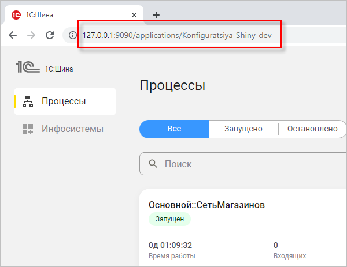
Task: Open the Основной::СетьМагазинов process
Action: [x=206, y=205]
